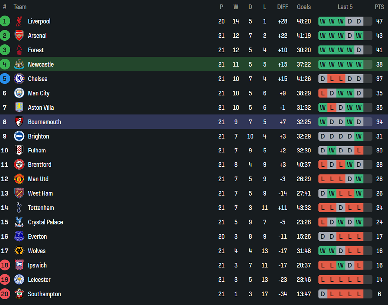Viewport: 388px width, 305px height.
Task: Click the Arsenal club crest icon
Action: pos(19,36)
